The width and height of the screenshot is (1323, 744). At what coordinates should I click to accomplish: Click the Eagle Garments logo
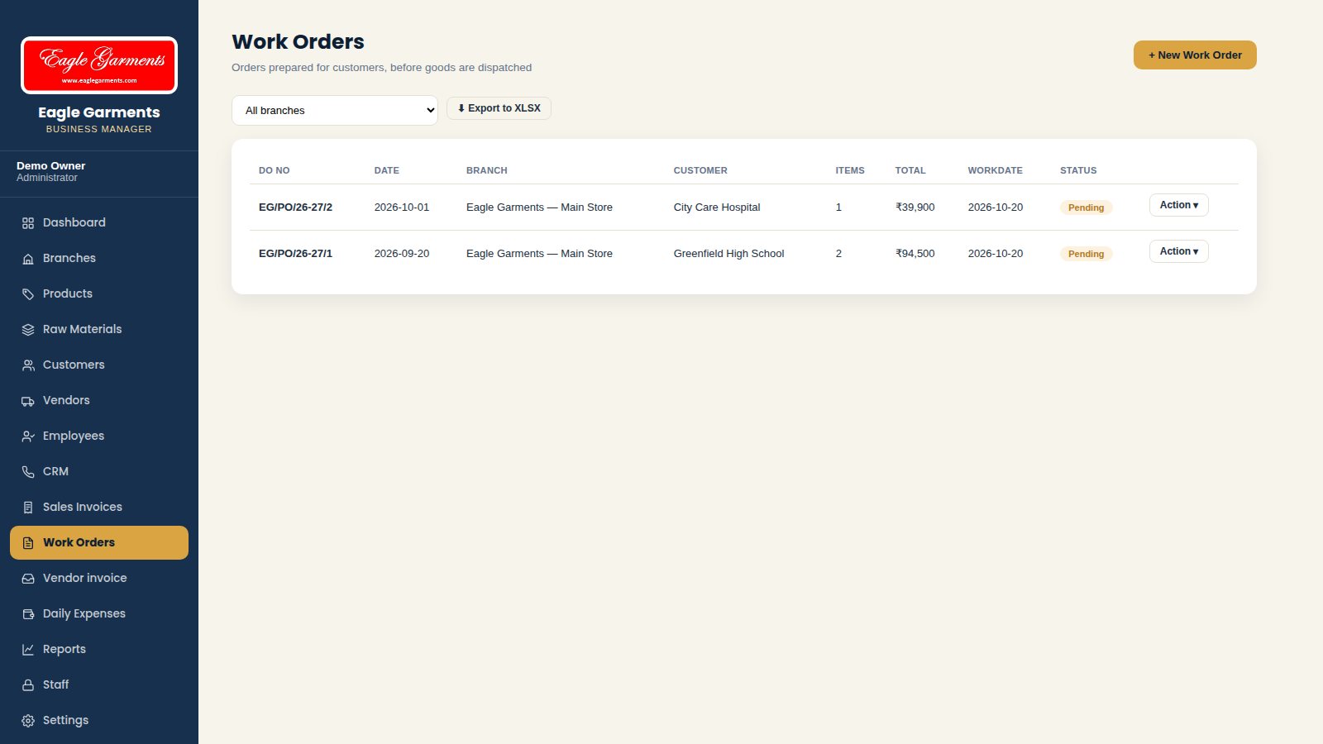pos(99,65)
